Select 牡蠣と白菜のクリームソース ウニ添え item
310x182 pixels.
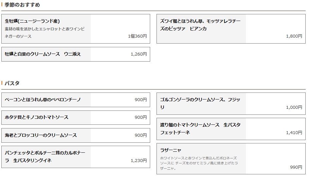coord(76,54)
